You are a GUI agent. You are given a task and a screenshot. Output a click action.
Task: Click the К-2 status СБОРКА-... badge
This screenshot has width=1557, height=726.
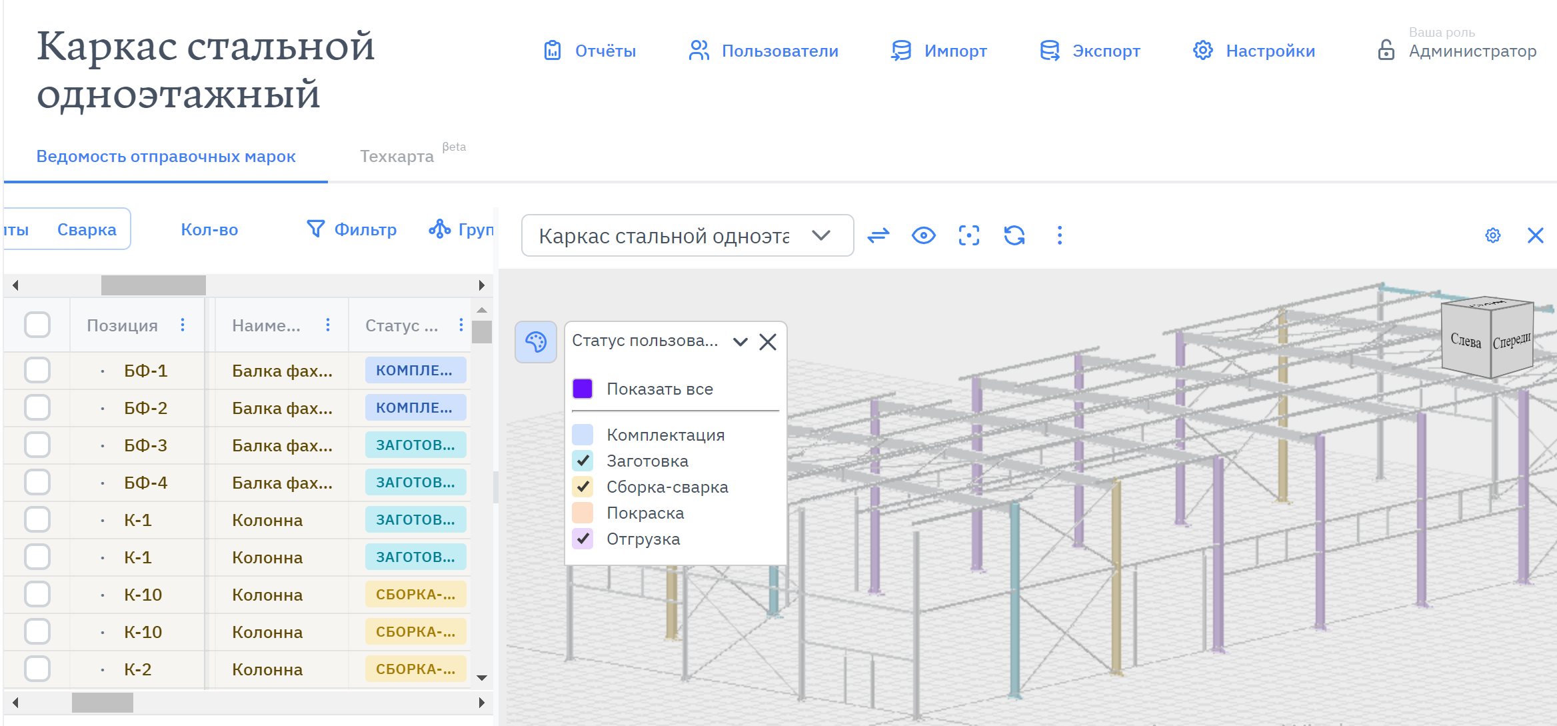point(415,669)
